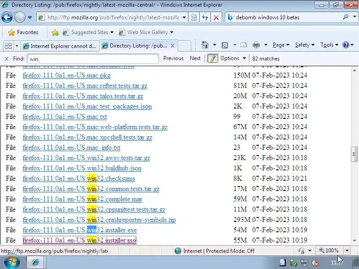Close the Find bar
The height and width of the screenshot is (269, 359).
coord(6,59)
